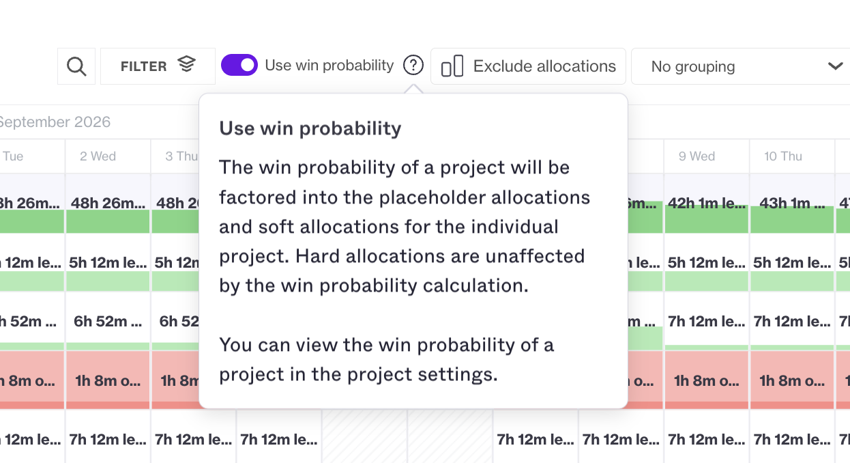Click the bar chart icon beside Exclude allocations
This screenshot has height=463, width=850.
(x=452, y=66)
